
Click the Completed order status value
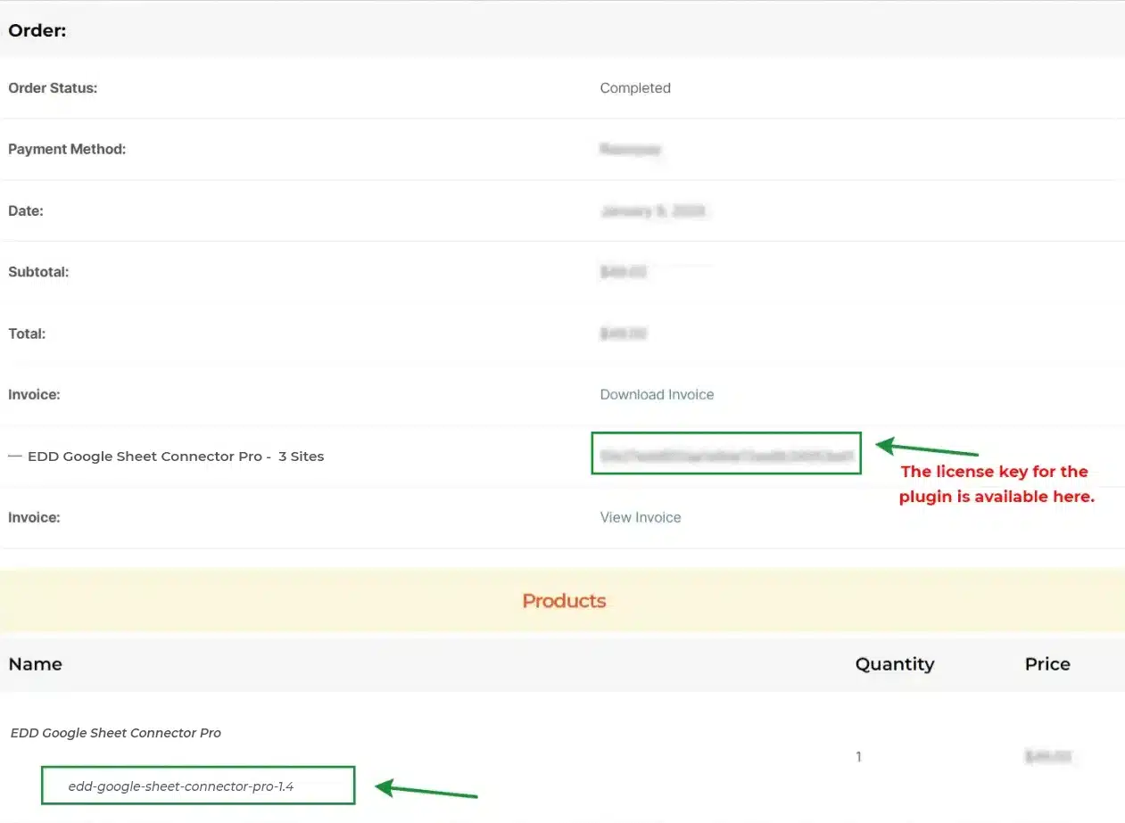coord(635,88)
